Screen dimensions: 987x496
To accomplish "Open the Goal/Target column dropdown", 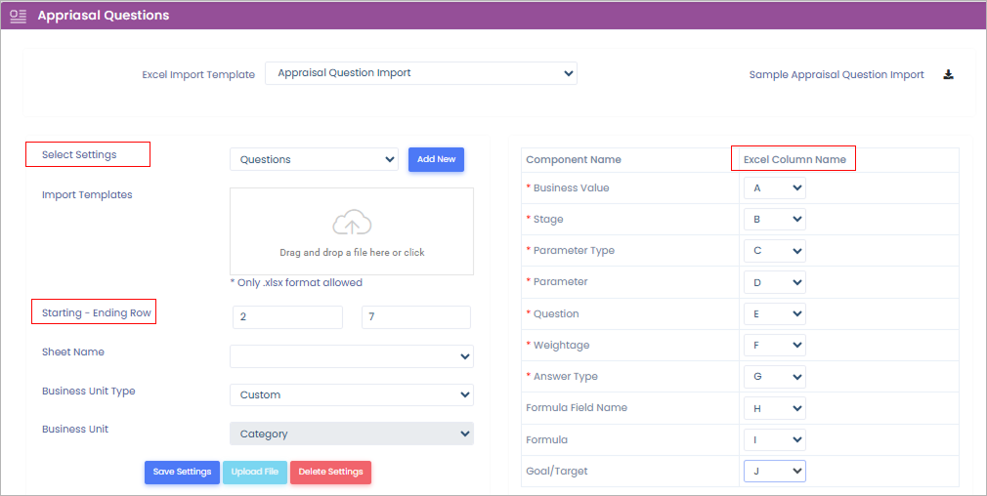I will pos(775,472).
